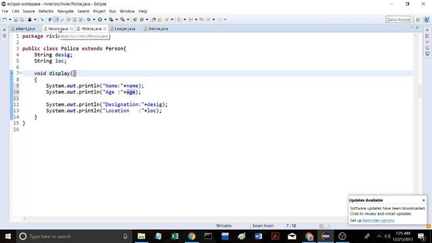The height and width of the screenshot is (243, 432).
Task: Toggle Mark Occurrences in the toolbar
Action: click(x=56, y=20)
